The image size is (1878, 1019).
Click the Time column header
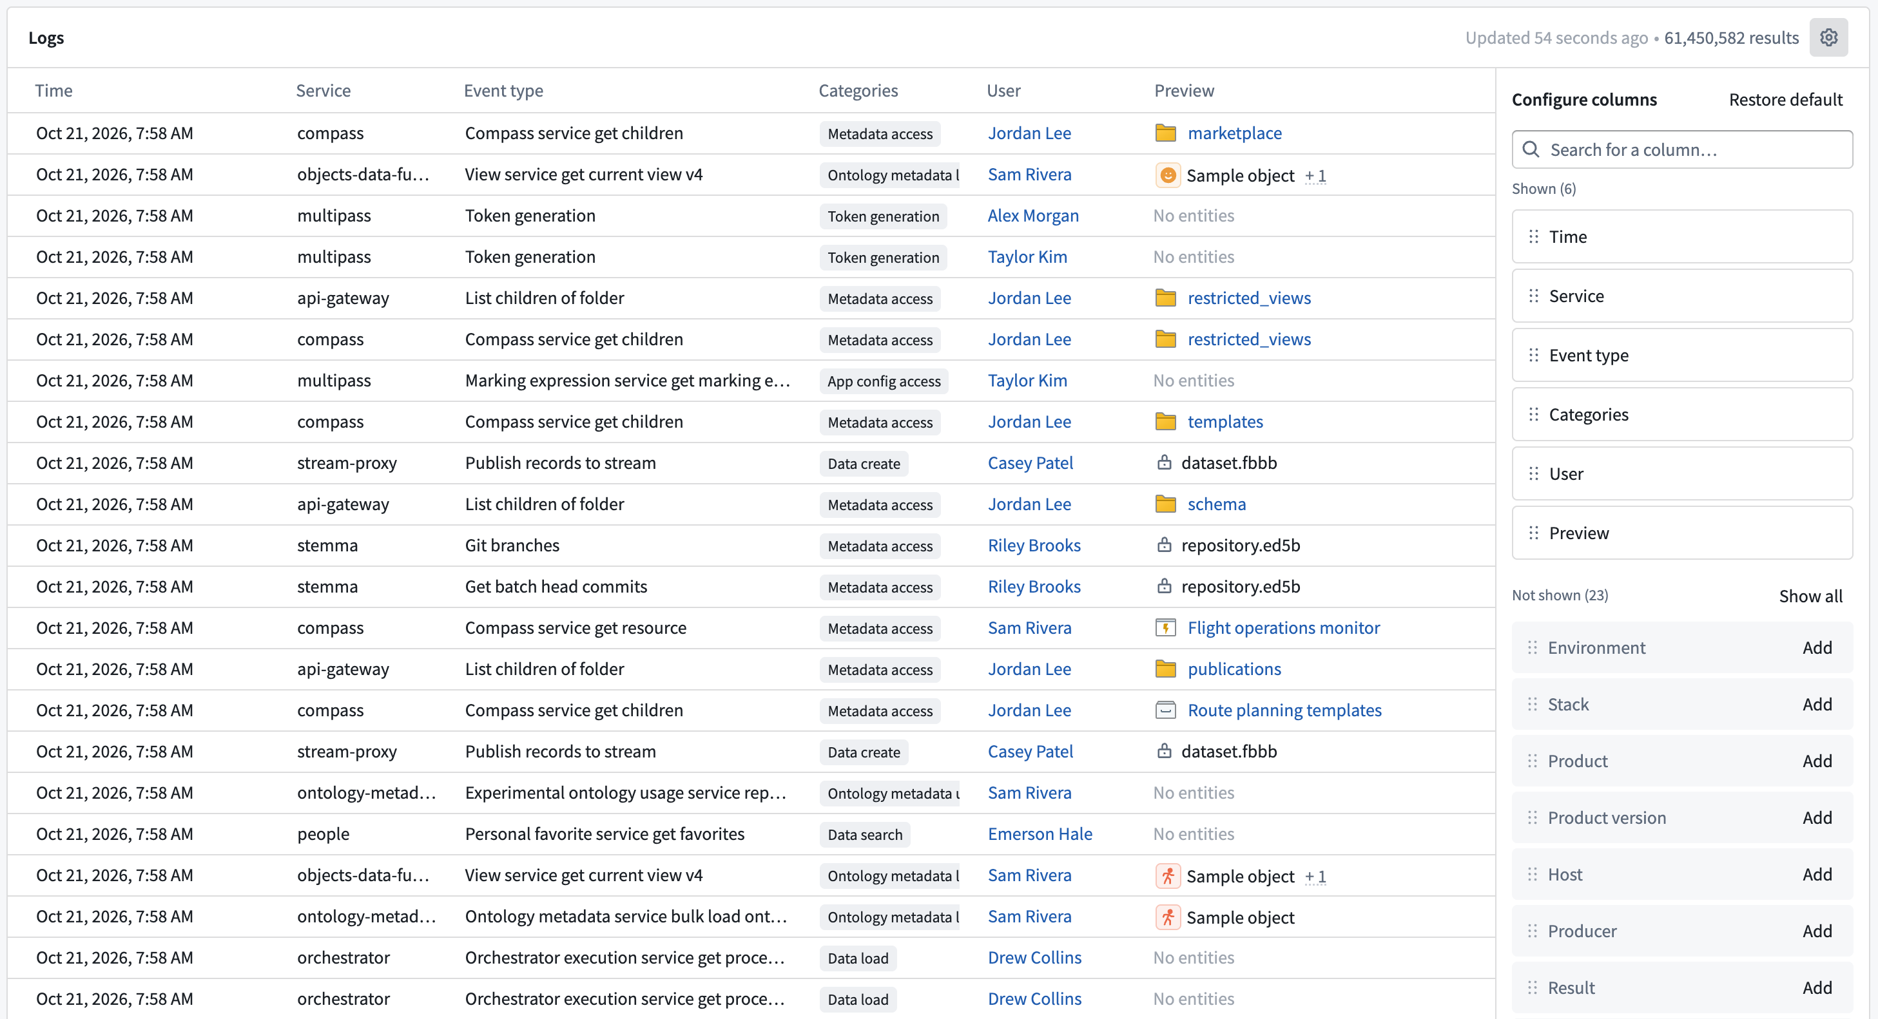point(53,90)
